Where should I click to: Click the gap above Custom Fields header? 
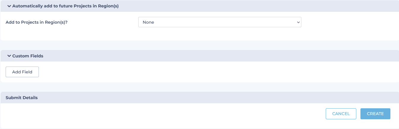pyautogui.click(x=199, y=45)
